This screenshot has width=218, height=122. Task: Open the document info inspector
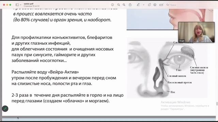pyautogui.click(x=112, y=5)
